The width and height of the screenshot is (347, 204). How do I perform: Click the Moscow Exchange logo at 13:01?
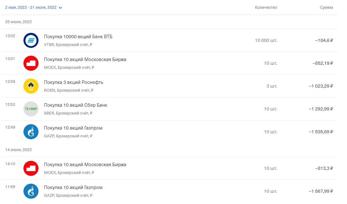coord(31,63)
